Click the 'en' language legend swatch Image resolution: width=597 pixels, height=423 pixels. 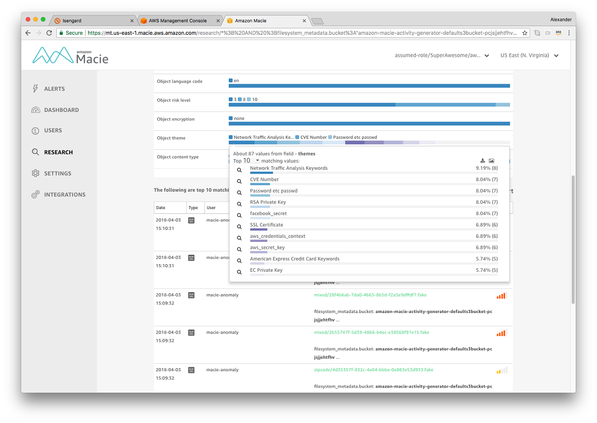tap(231, 81)
